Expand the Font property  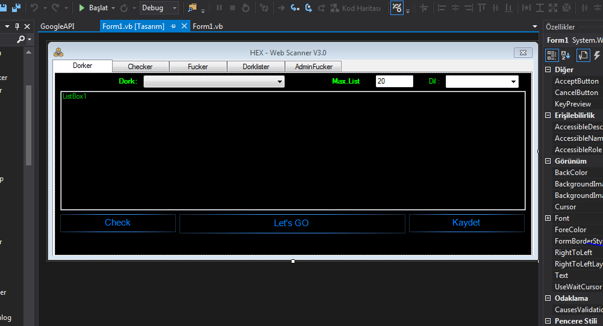click(x=548, y=218)
